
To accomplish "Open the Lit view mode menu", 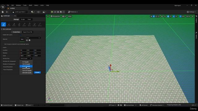I will point(64,16).
